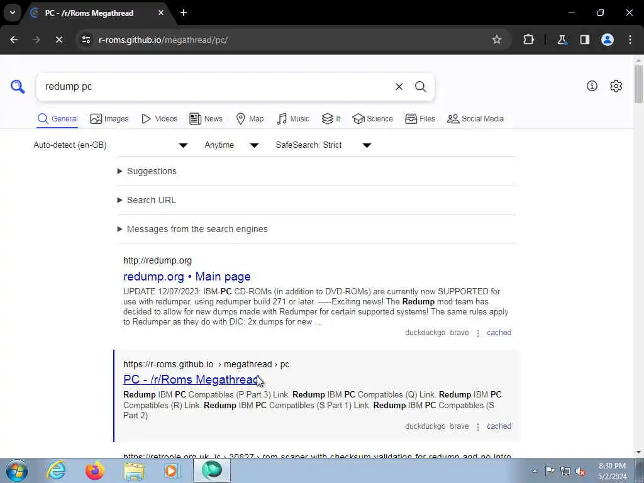This screenshot has height=483, width=644.
Task: Open Windows Explorer folder in taskbar
Action: tap(135, 470)
